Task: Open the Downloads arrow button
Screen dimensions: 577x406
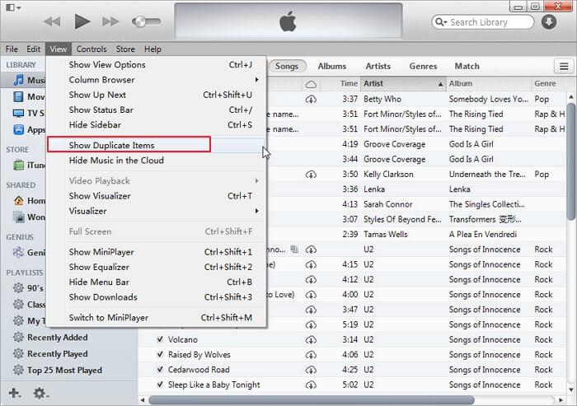Action: [x=549, y=21]
